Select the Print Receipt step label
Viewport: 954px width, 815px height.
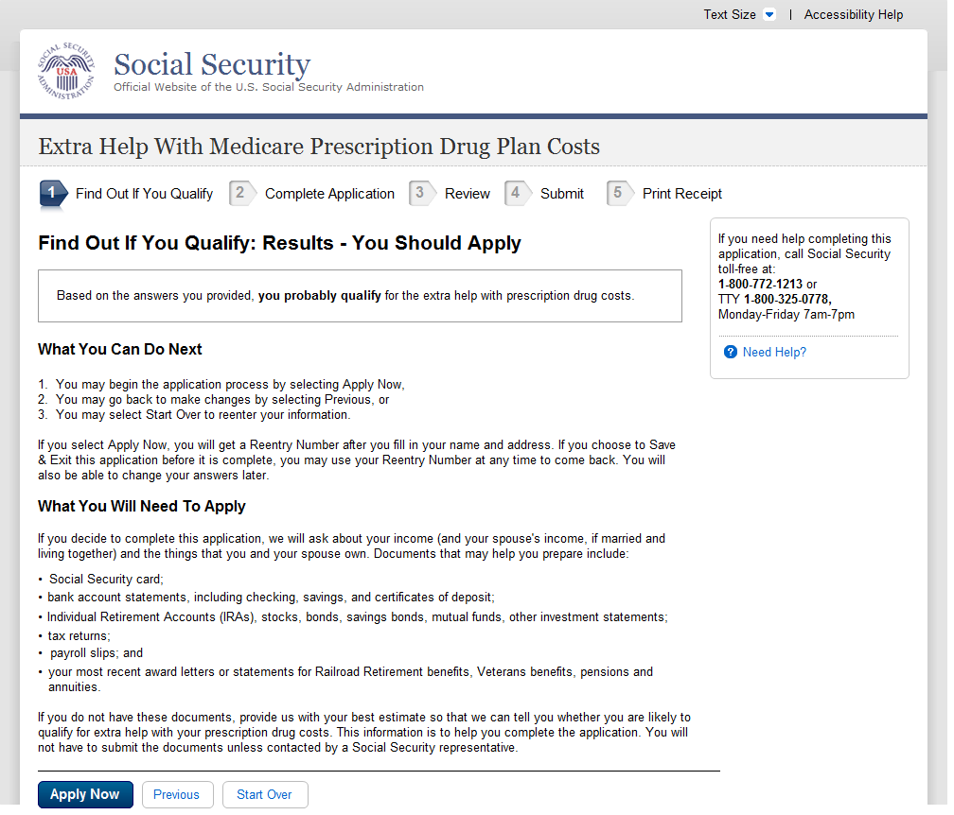click(682, 194)
